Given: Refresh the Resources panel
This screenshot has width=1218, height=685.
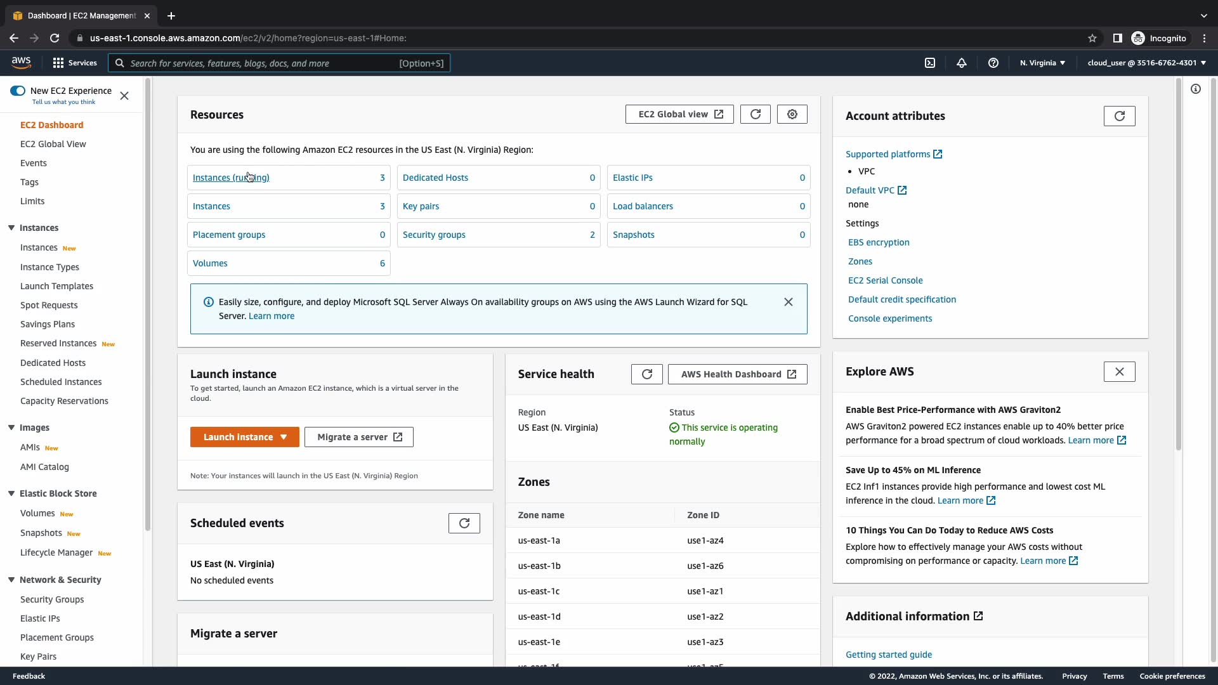Looking at the screenshot, I should [x=755, y=114].
